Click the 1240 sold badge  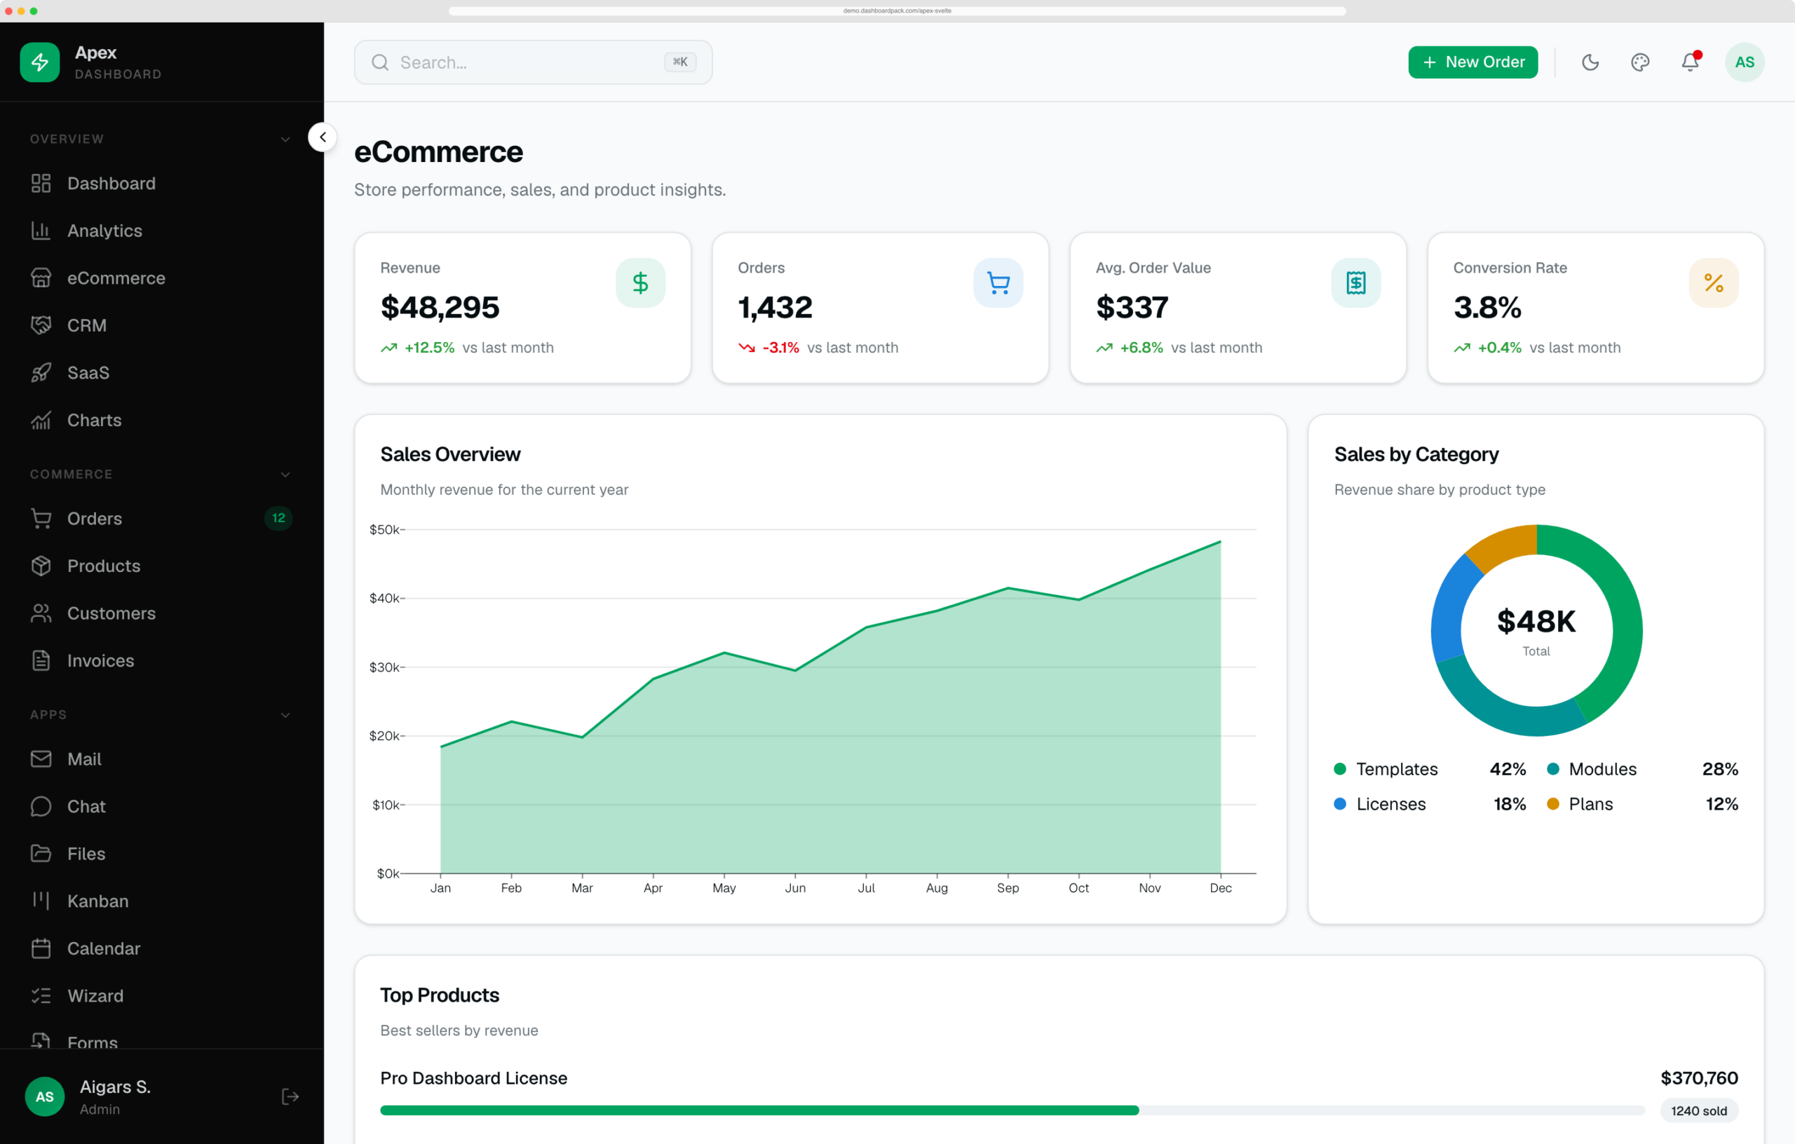(1699, 1110)
